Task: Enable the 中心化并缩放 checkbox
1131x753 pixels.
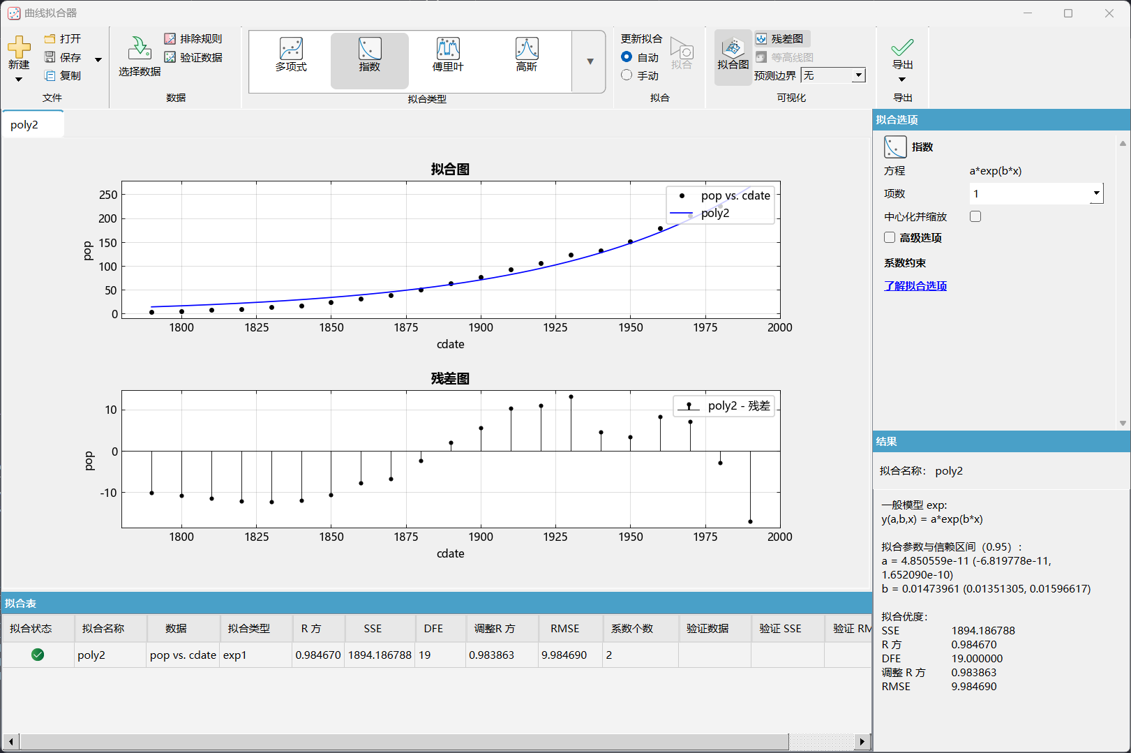Action: (x=975, y=216)
